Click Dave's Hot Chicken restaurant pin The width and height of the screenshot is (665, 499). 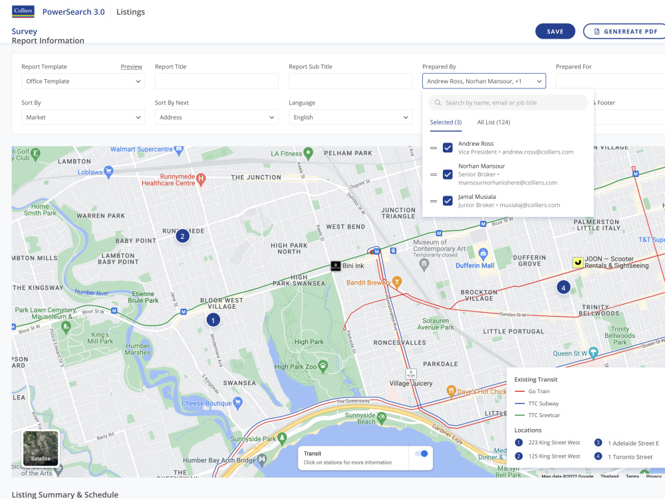452,391
